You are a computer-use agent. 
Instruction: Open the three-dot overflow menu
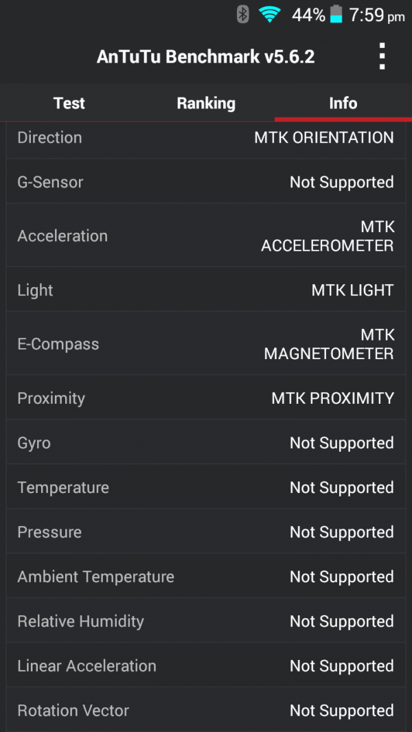[382, 56]
